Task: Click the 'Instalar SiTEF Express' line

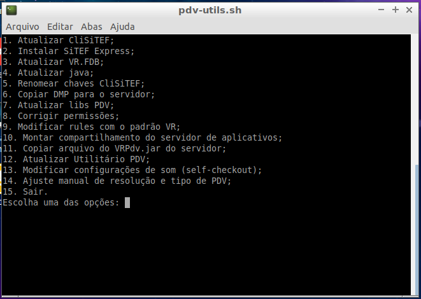Action: 68,52
